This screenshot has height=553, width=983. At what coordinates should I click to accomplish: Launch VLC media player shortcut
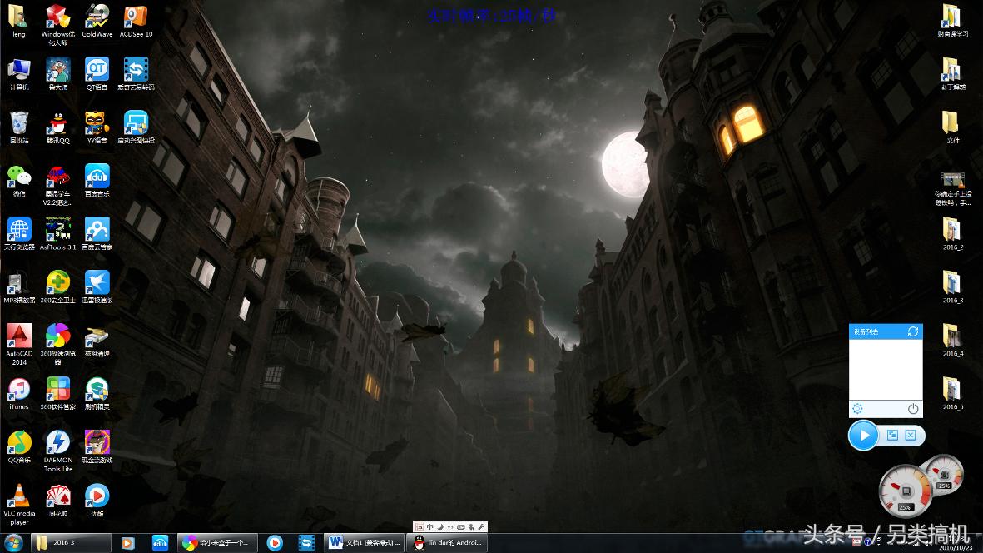18,496
